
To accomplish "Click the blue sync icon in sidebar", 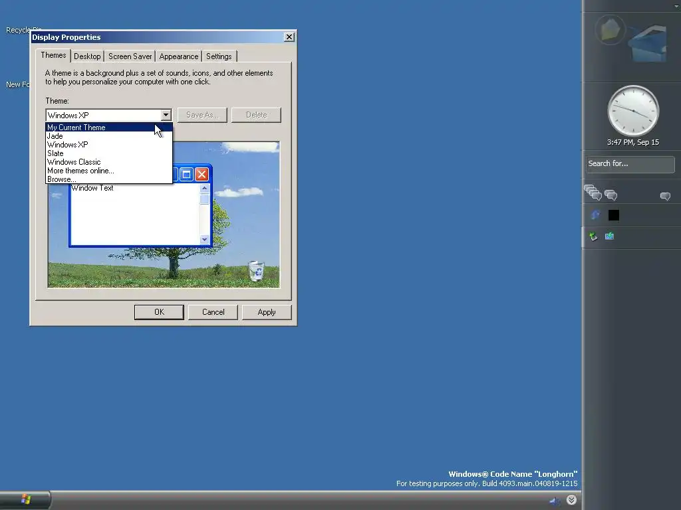I will click(595, 214).
